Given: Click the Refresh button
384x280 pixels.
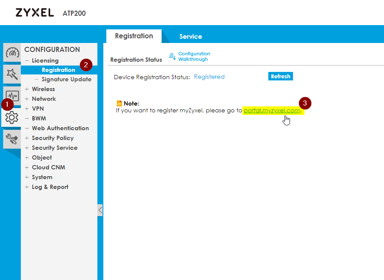Looking at the screenshot, I should 280,76.
